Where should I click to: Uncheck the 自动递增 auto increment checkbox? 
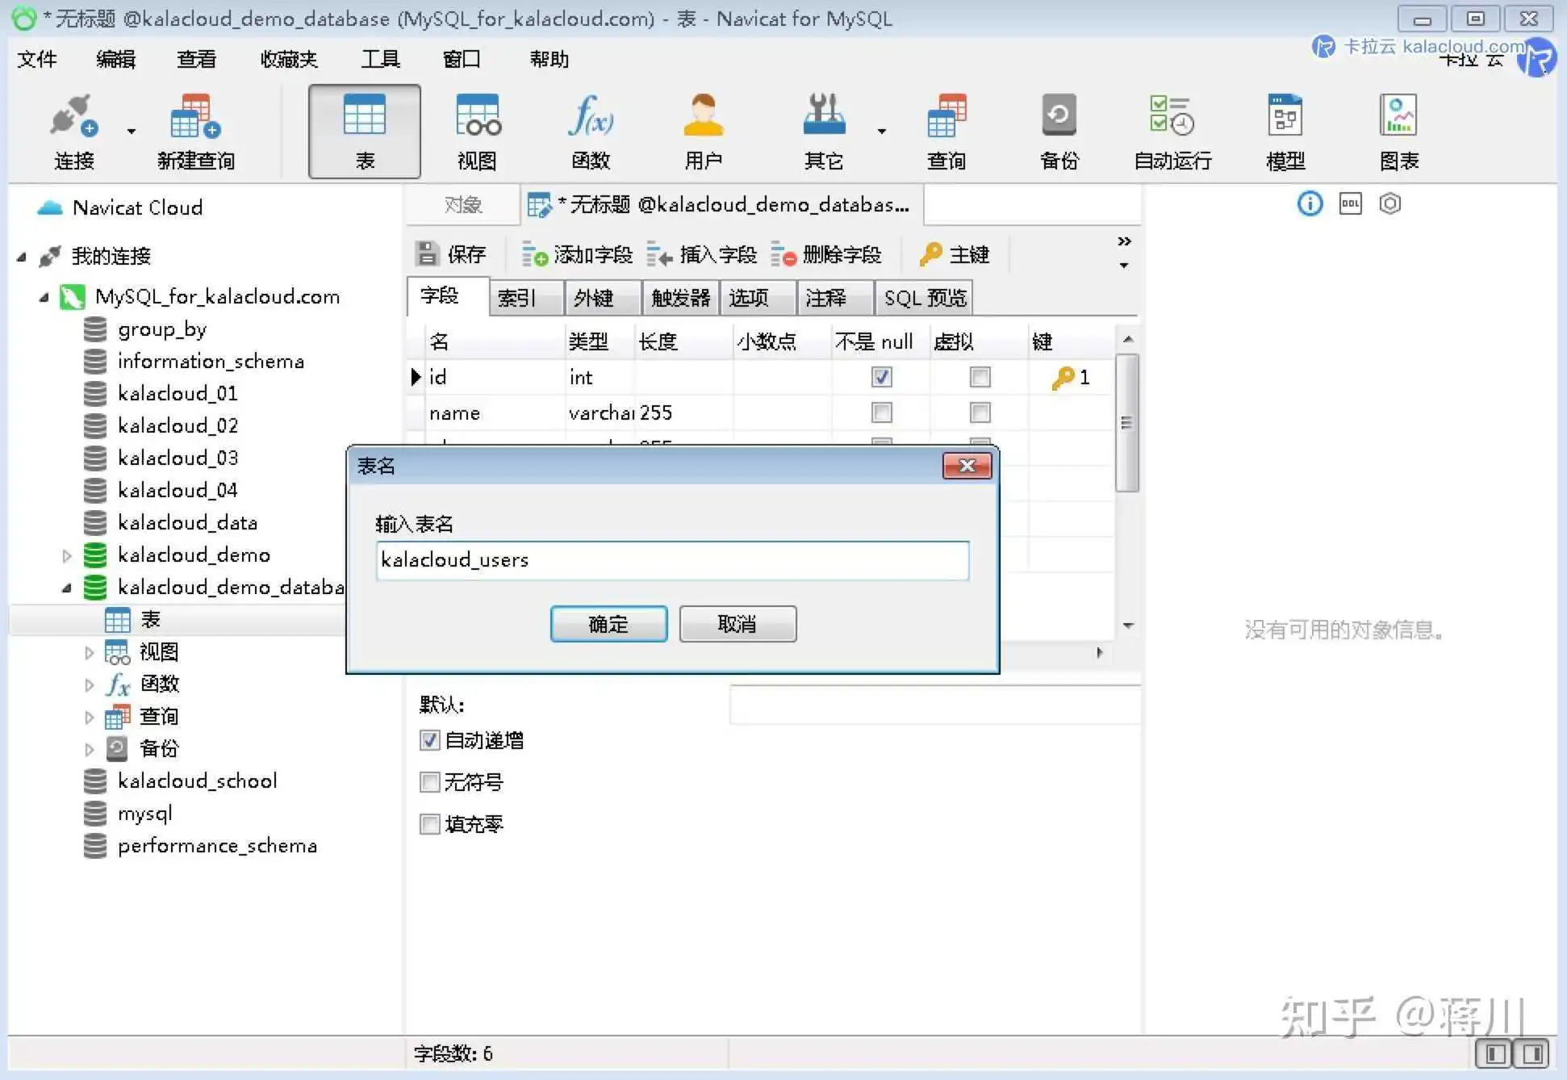pyautogui.click(x=430, y=740)
